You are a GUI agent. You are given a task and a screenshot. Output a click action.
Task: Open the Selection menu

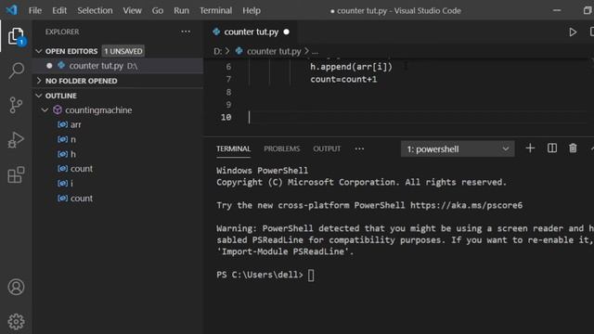point(95,10)
